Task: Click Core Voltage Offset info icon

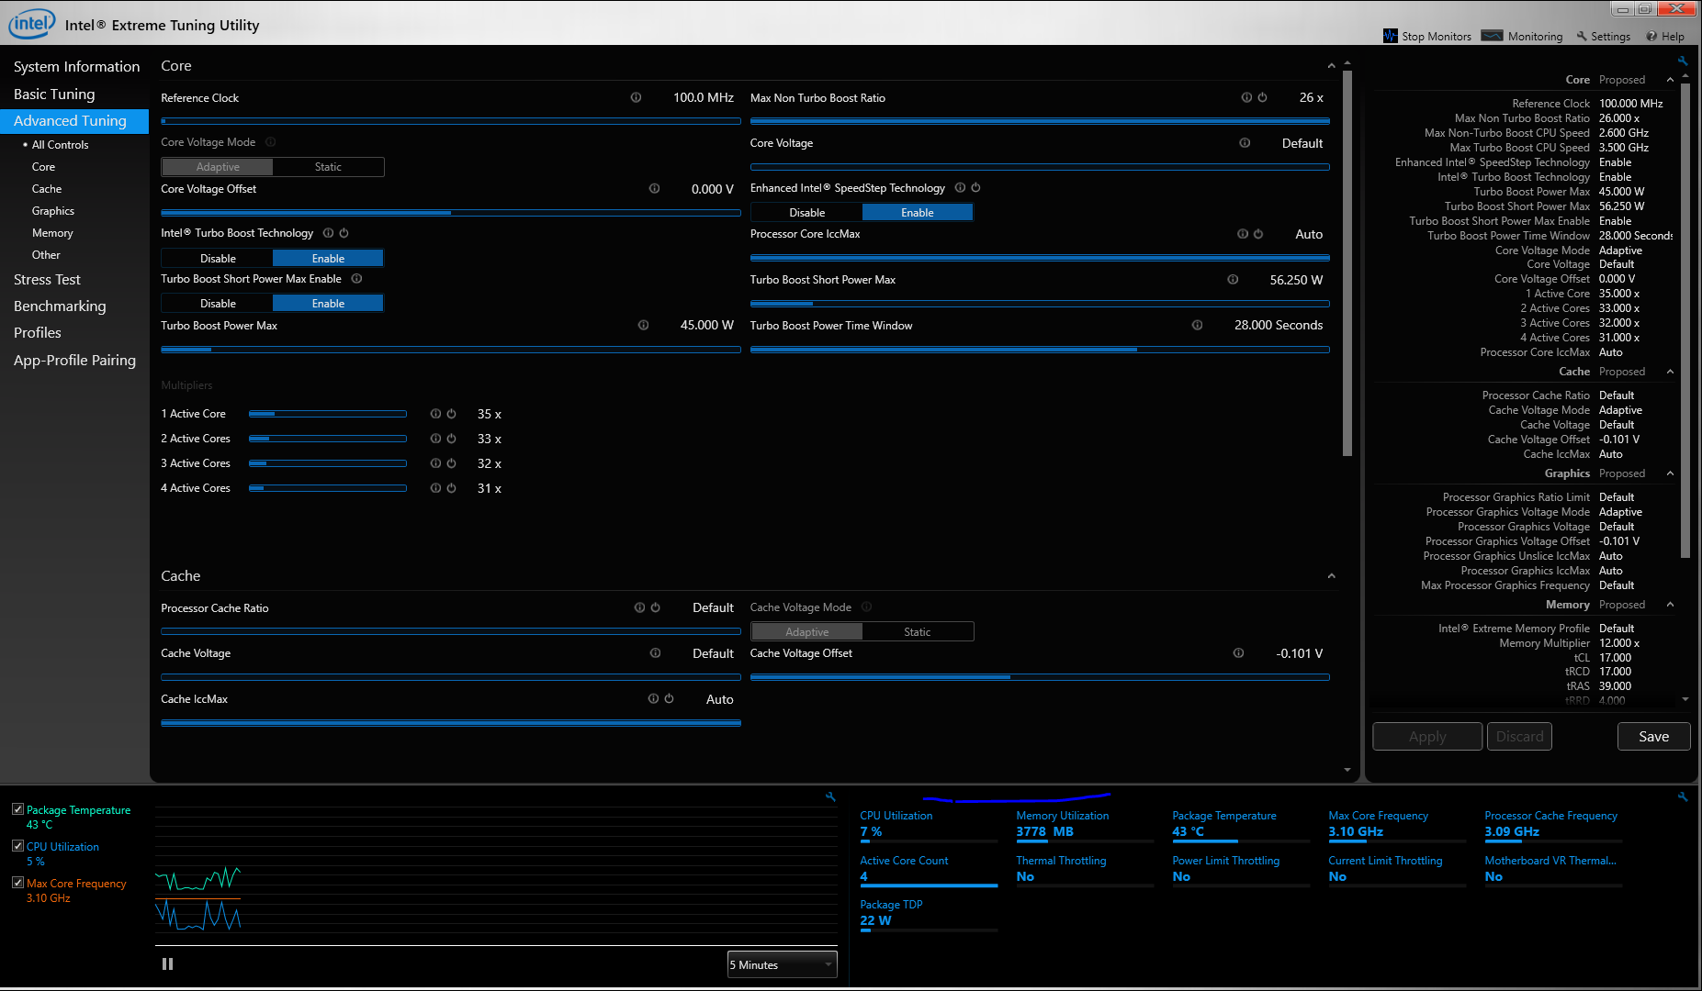Action: (654, 189)
